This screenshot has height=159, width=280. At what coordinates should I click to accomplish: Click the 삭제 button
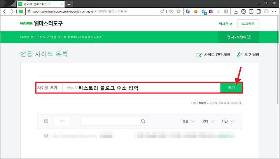coord(62,121)
